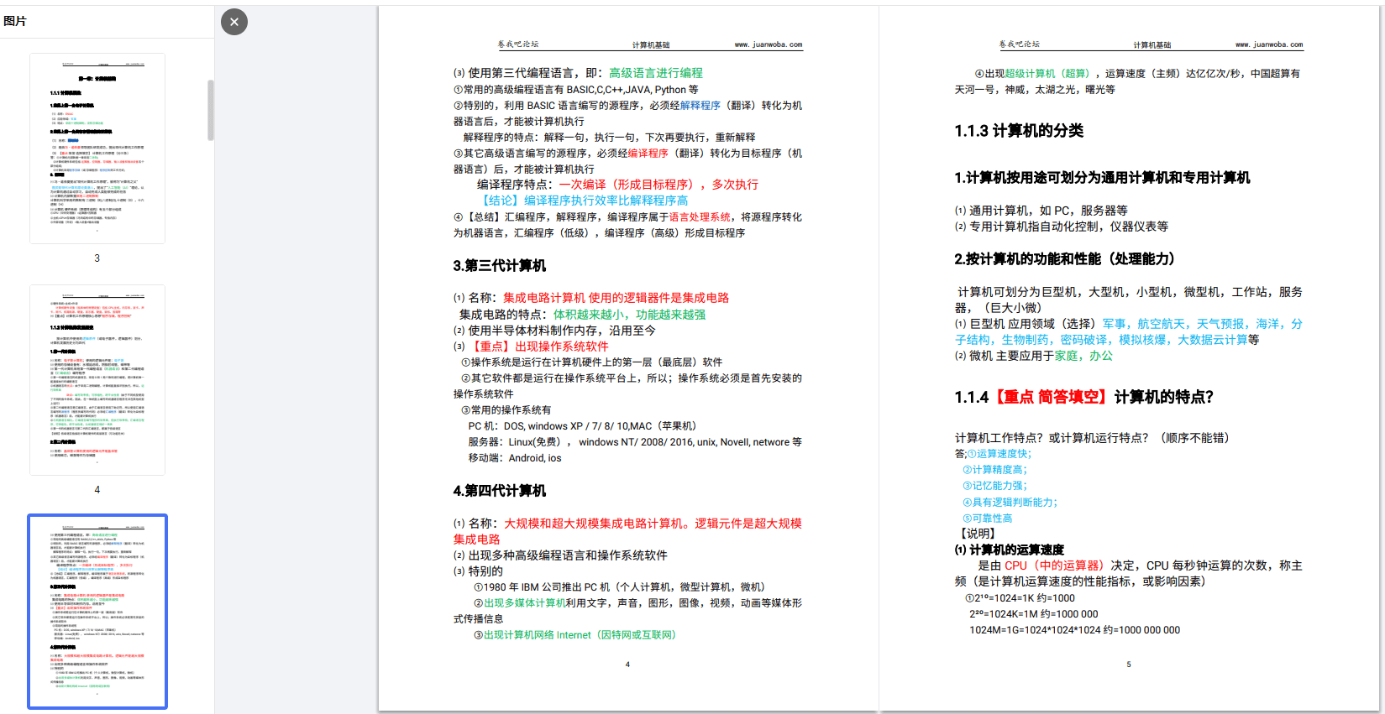1385x714 pixels.
Task: Click the highlighted current page thumbnail
Action: click(97, 612)
